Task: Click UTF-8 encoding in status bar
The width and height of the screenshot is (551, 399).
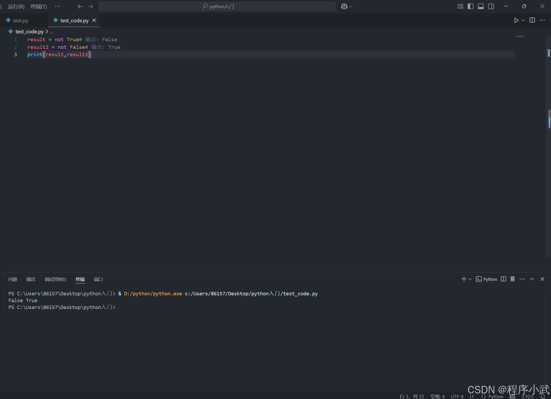Action: (x=457, y=396)
